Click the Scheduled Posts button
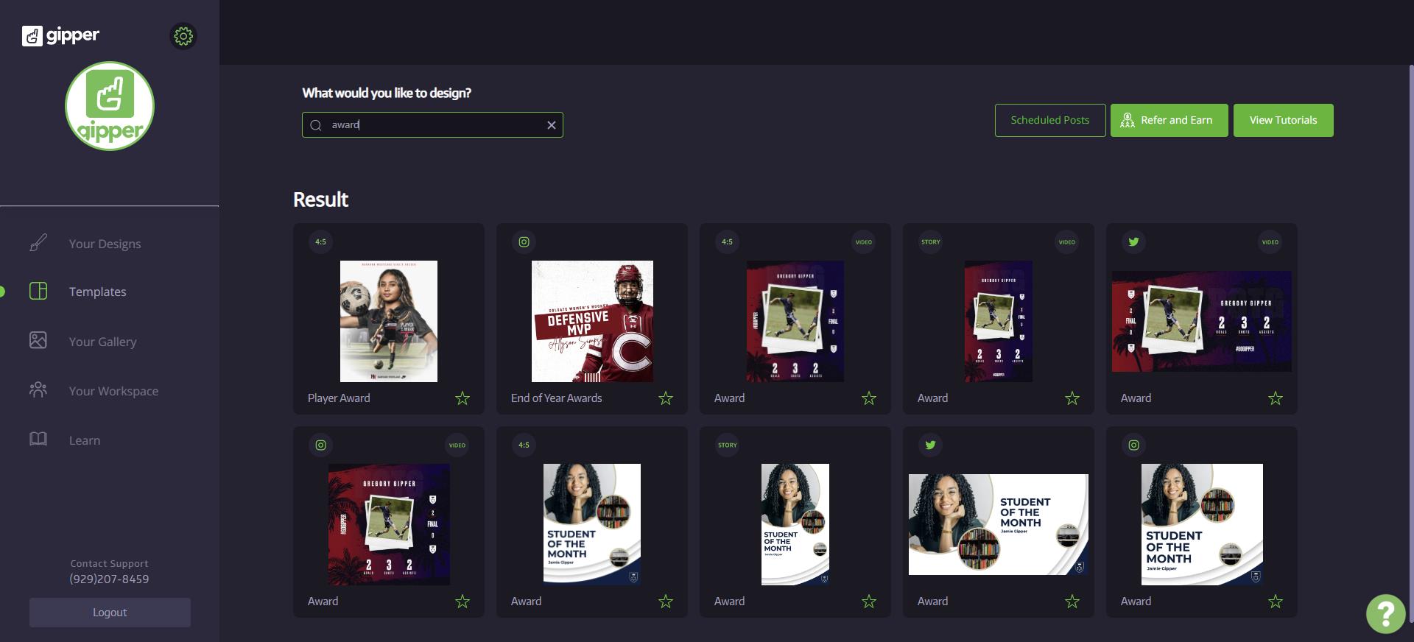Screen dimensions: 1414x642 [1049, 120]
